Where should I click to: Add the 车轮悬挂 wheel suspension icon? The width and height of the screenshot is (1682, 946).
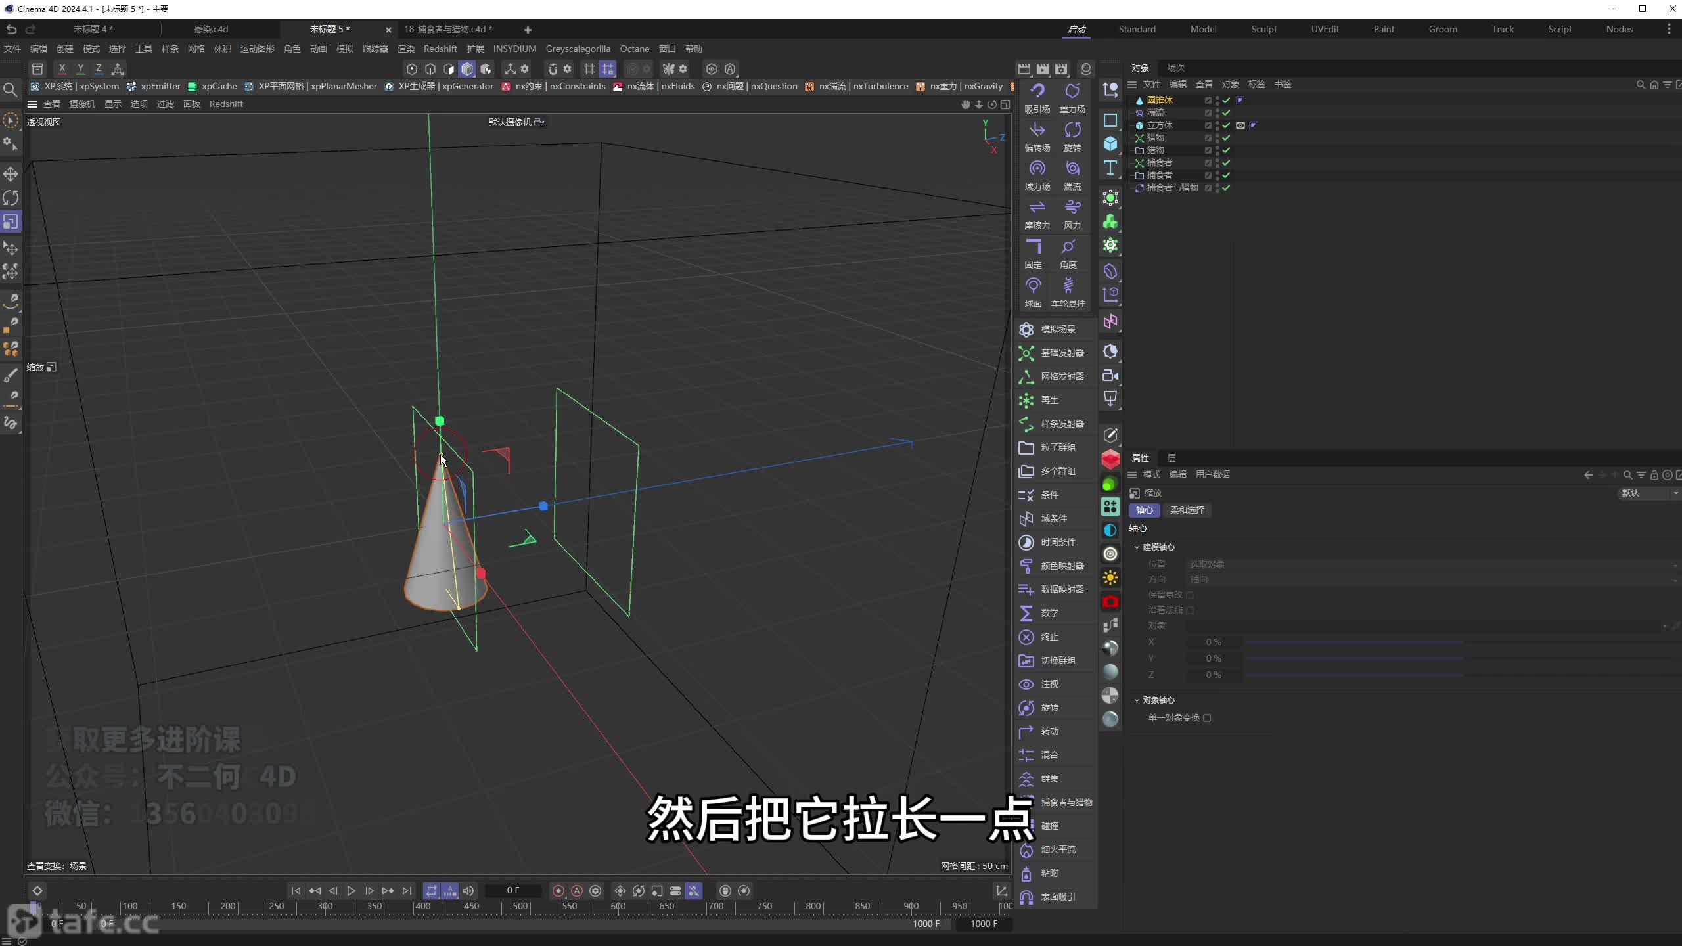tap(1068, 292)
